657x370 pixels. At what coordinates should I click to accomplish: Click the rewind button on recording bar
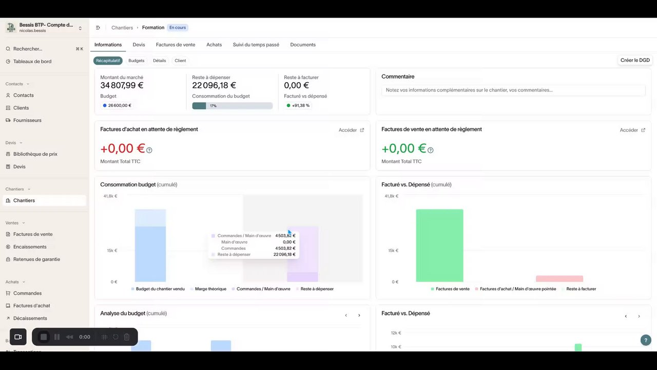pyautogui.click(x=70, y=337)
